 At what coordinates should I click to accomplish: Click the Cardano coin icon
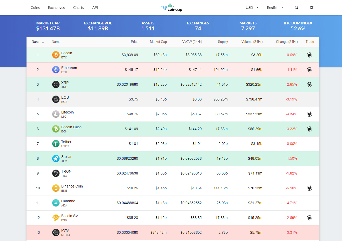click(56, 203)
